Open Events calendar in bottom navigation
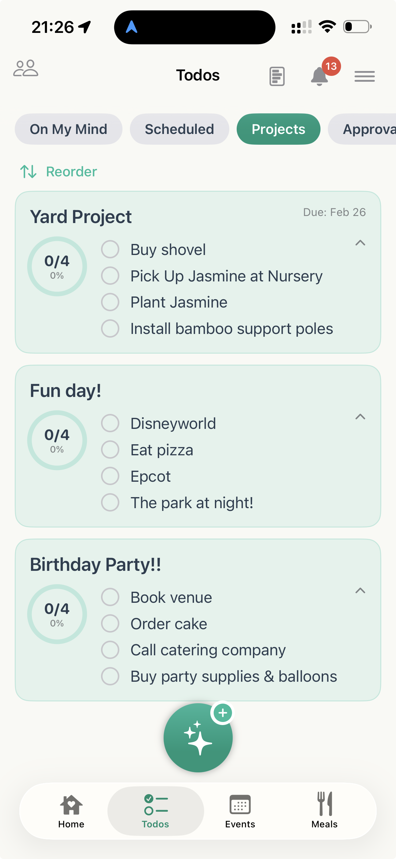396x859 pixels. 240,810
